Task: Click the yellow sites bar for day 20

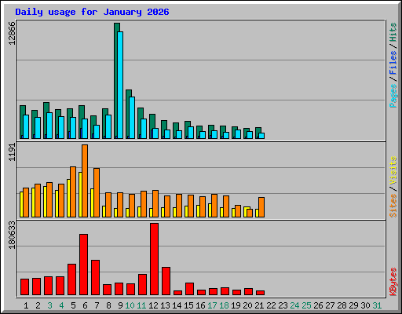Action: [246, 212]
